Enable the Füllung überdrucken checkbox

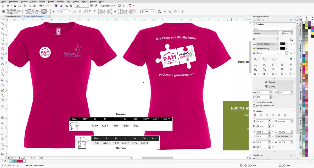[254, 105]
